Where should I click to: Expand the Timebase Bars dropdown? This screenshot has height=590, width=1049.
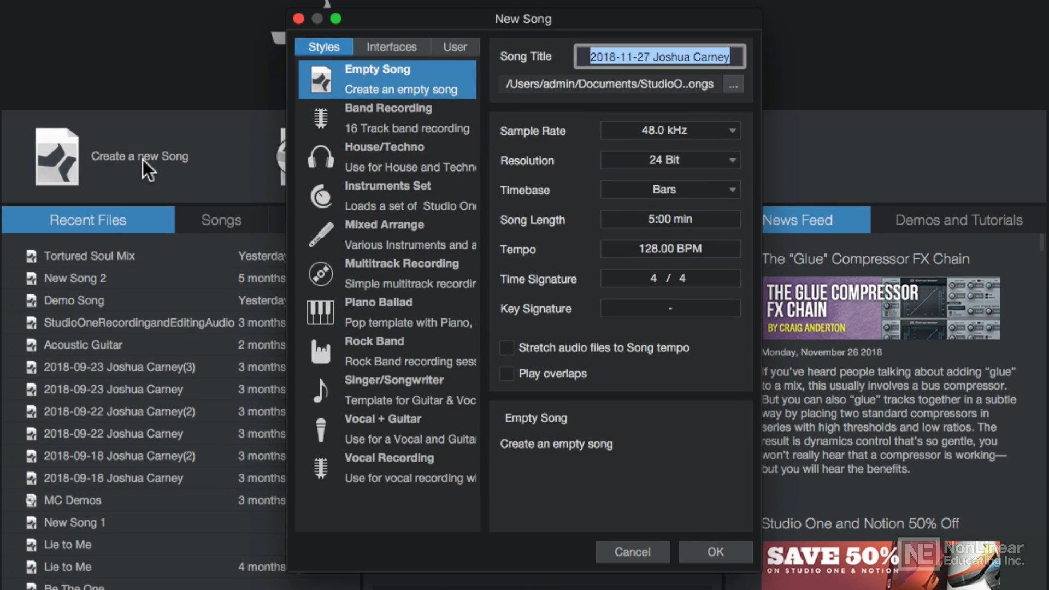pyautogui.click(x=670, y=190)
